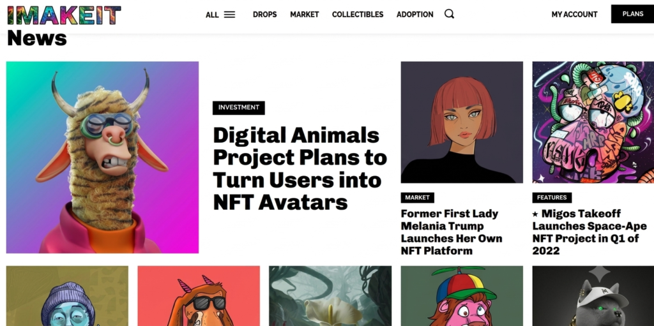The image size is (654, 326).
Task: Open MY ACCOUNT link
Action: [574, 15]
